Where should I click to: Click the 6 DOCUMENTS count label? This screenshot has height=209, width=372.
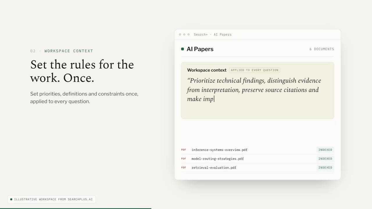[322, 49]
